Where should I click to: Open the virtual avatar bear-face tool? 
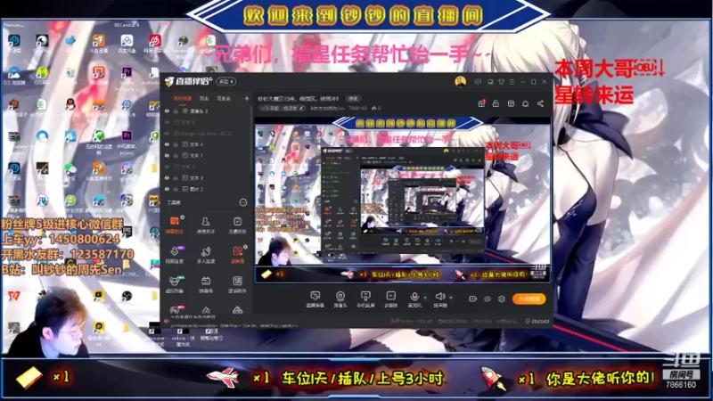tap(175, 284)
